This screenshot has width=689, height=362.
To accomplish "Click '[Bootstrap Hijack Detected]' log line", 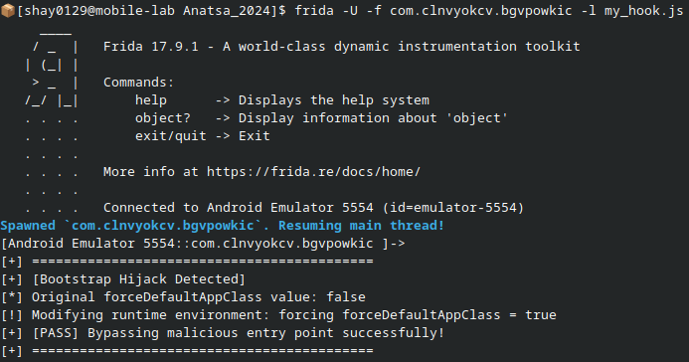I will tap(123, 279).
